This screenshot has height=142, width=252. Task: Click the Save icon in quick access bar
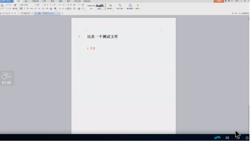pyautogui.click(x=3, y=13)
